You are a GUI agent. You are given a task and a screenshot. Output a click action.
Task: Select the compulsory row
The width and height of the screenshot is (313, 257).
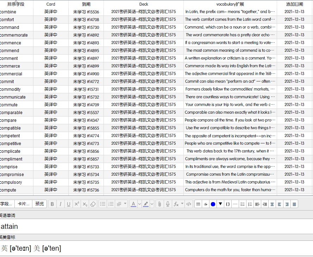(x=156, y=182)
